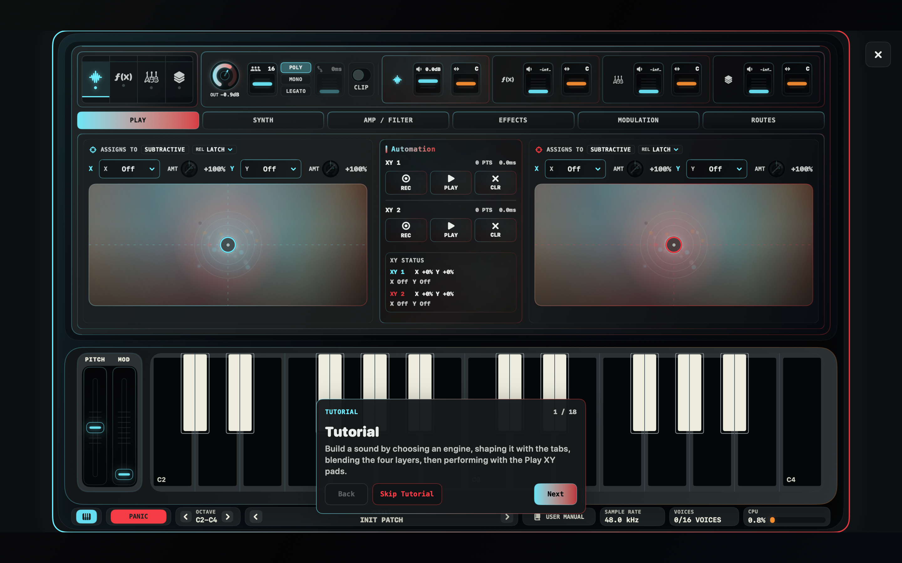Enable MONO voice mode

click(296, 79)
